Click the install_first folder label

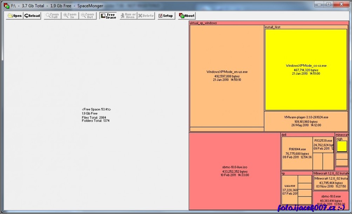coord(273,27)
